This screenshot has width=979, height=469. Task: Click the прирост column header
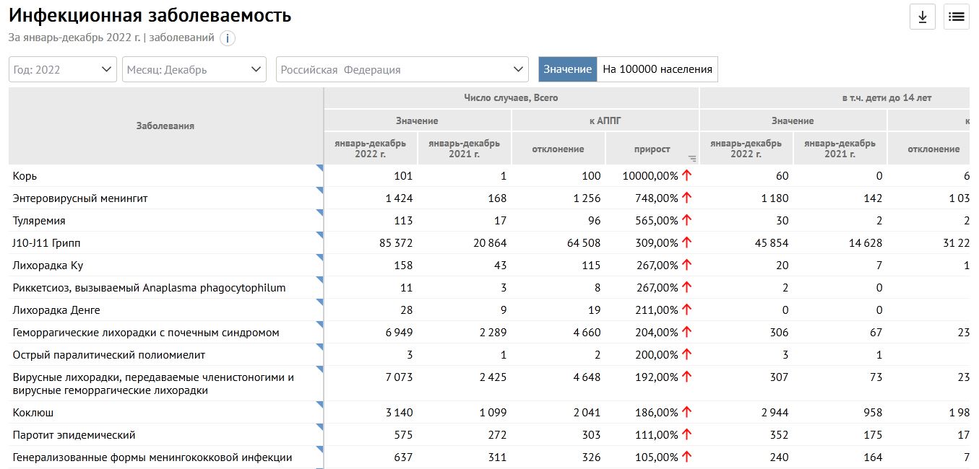(x=652, y=149)
